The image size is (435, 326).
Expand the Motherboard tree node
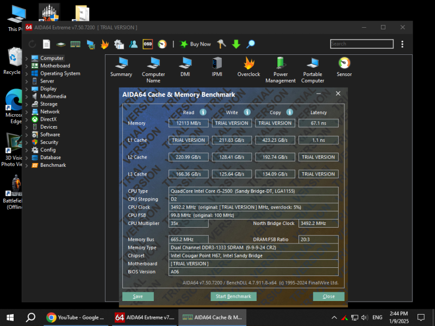click(x=27, y=66)
